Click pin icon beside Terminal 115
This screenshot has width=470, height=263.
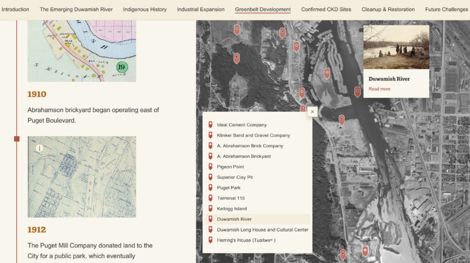click(x=210, y=198)
